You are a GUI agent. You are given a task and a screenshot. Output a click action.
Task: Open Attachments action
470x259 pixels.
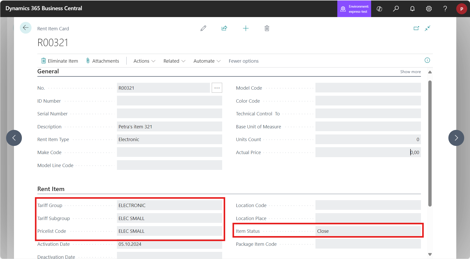click(x=103, y=61)
